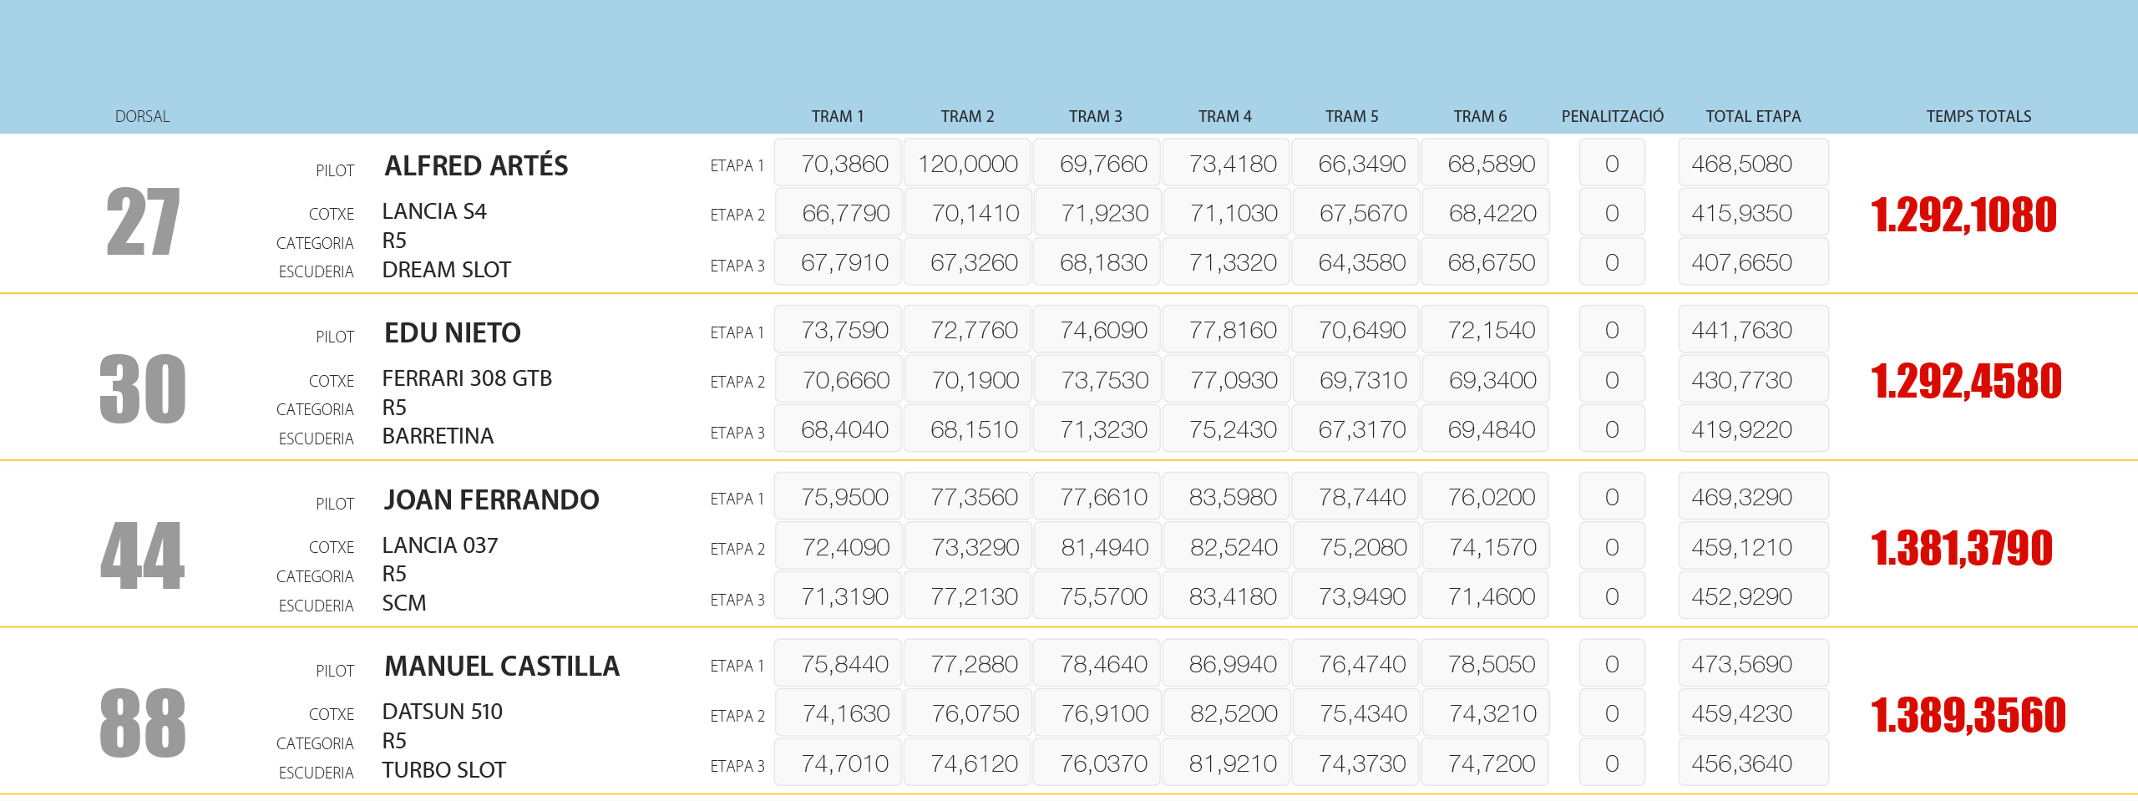2138x801 pixels.
Task: Click the TEMPS TOTALS column header
Action: click(1978, 117)
